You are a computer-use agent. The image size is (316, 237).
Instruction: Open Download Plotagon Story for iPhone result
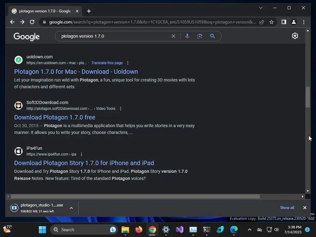pyautogui.click(x=84, y=163)
